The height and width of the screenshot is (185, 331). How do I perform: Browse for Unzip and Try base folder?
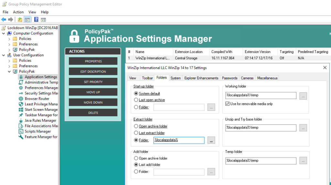coord(303,128)
